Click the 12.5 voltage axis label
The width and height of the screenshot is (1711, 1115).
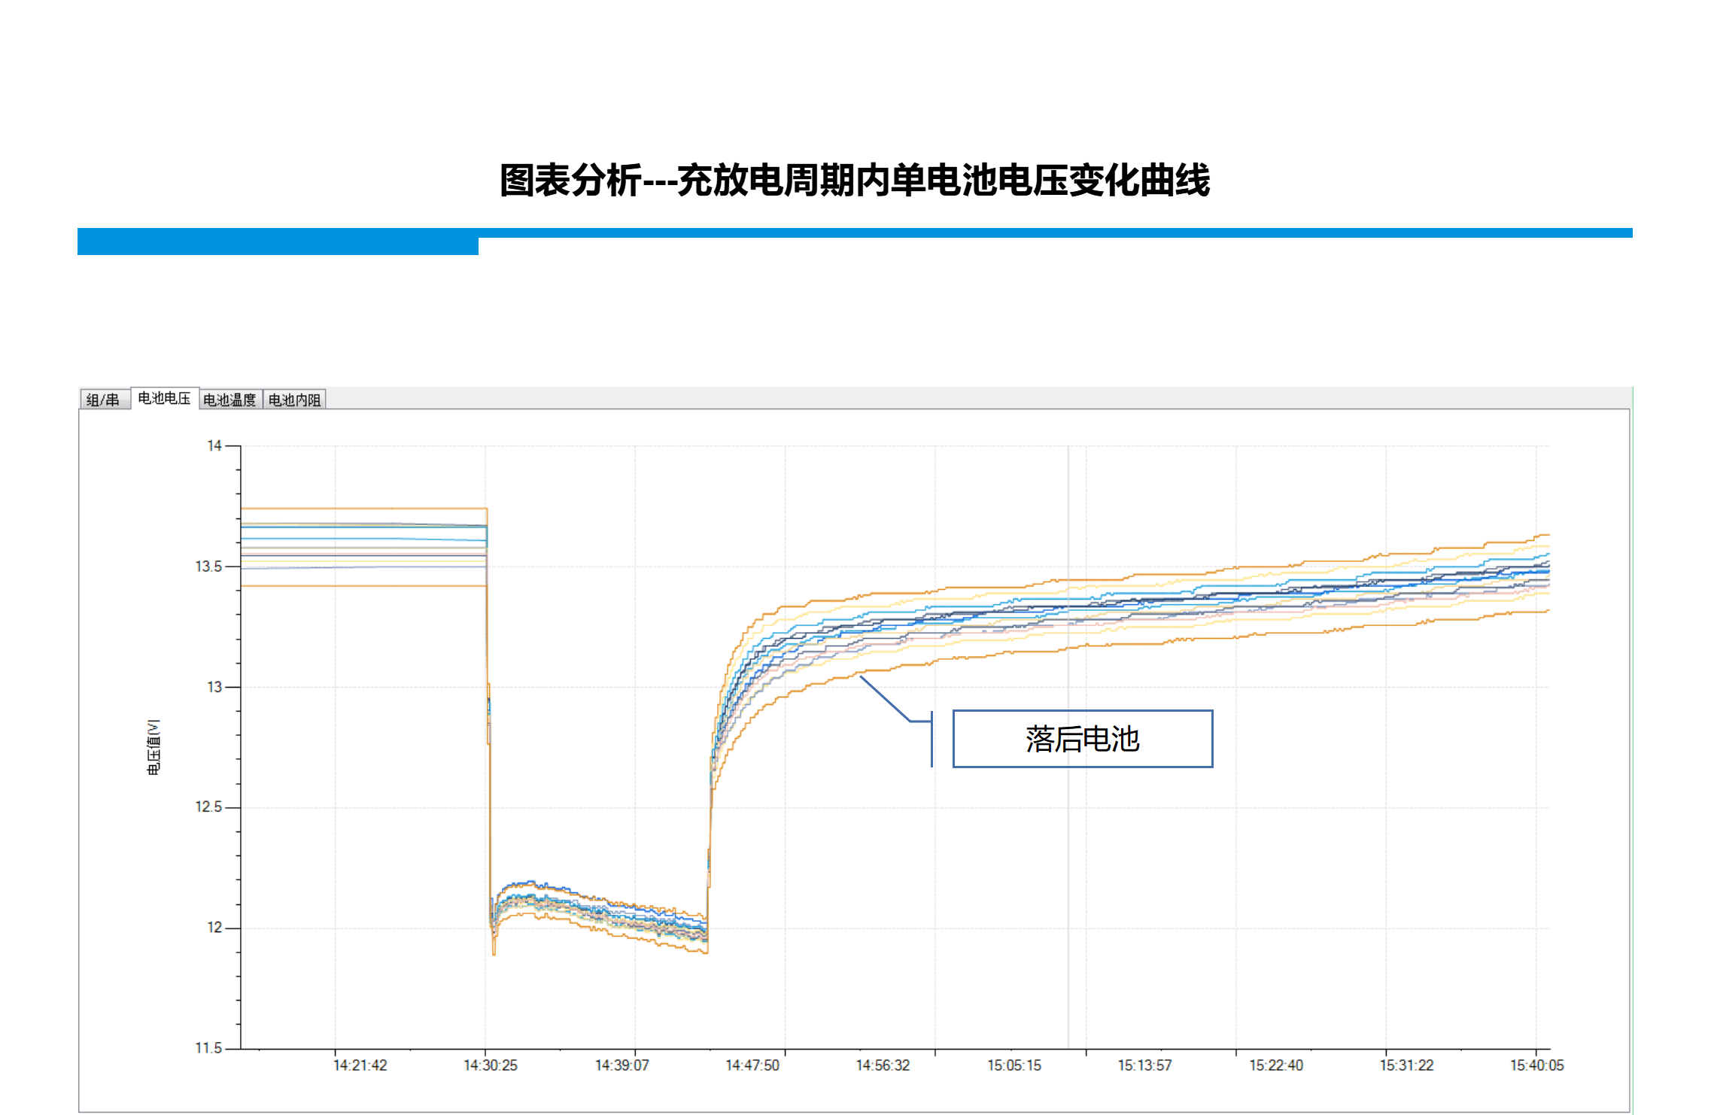point(208,807)
